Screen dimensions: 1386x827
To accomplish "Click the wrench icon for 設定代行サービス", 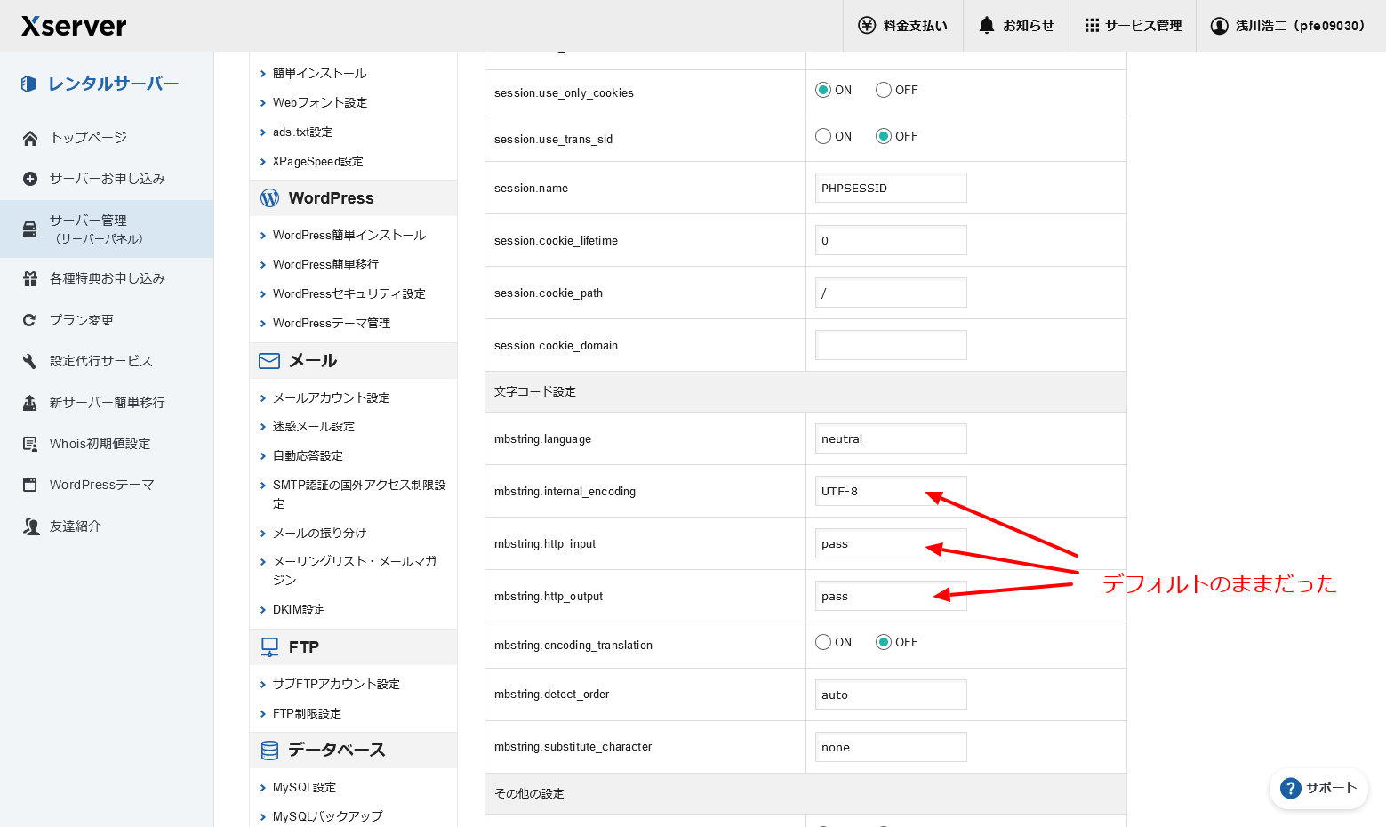I will point(30,361).
